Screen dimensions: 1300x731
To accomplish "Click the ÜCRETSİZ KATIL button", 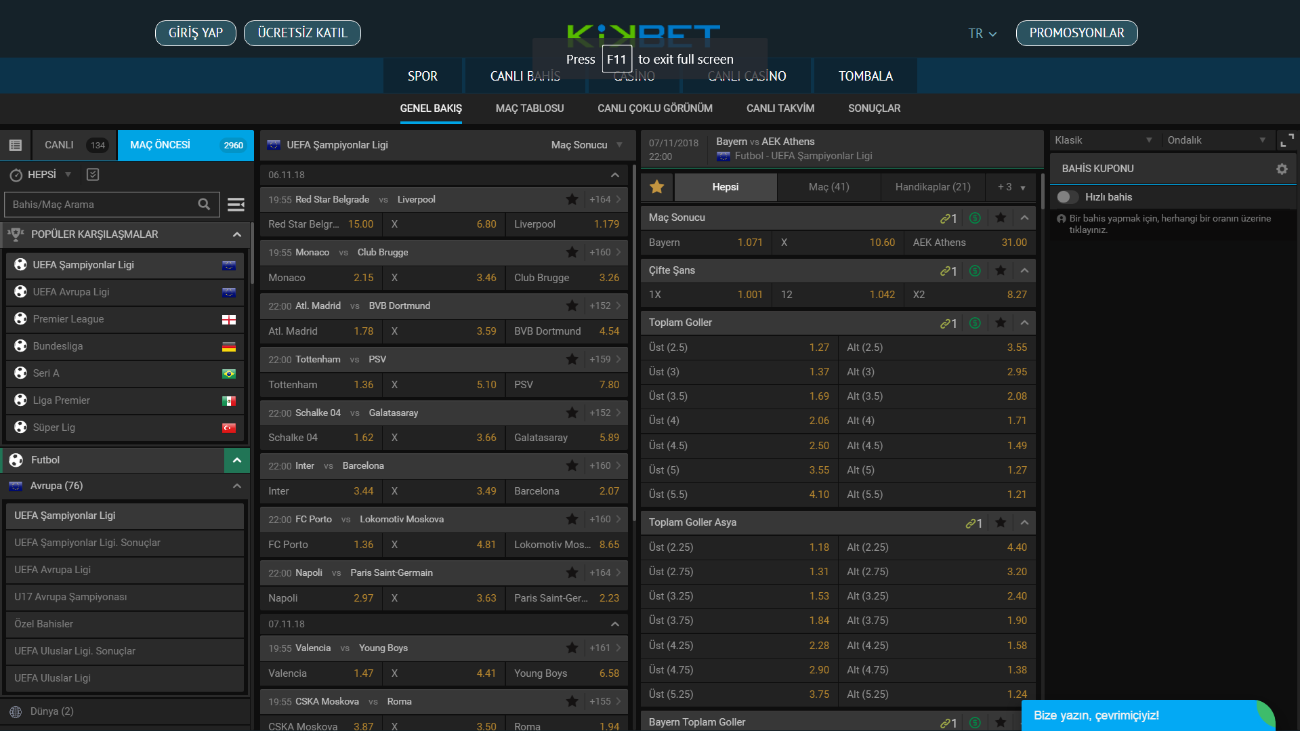I will click(302, 33).
